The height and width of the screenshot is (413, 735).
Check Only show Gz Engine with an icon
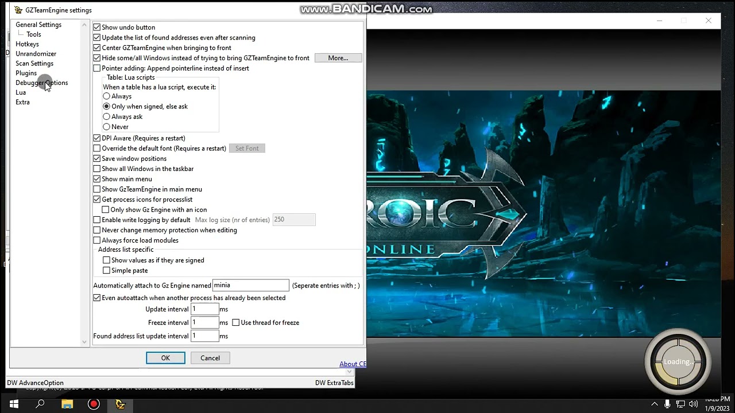coord(106,210)
